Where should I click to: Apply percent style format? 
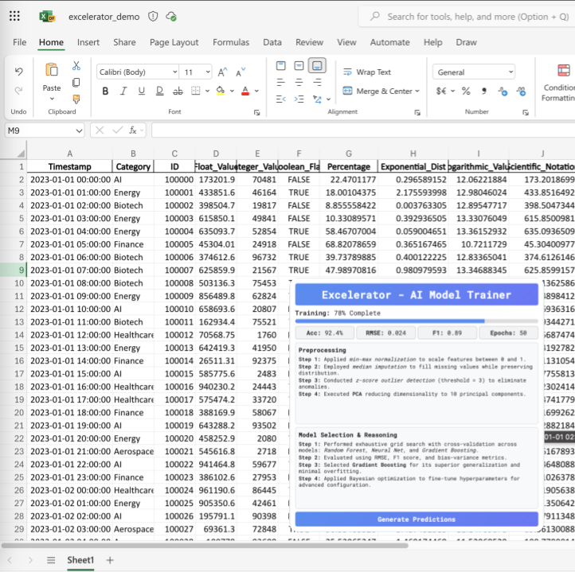tap(466, 91)
